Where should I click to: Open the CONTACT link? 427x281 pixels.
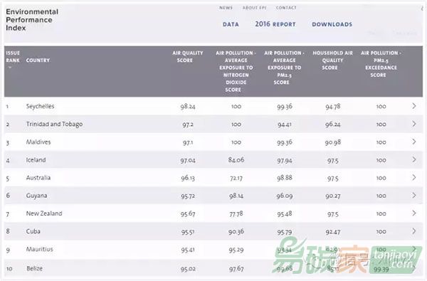[x=286, y=8]
